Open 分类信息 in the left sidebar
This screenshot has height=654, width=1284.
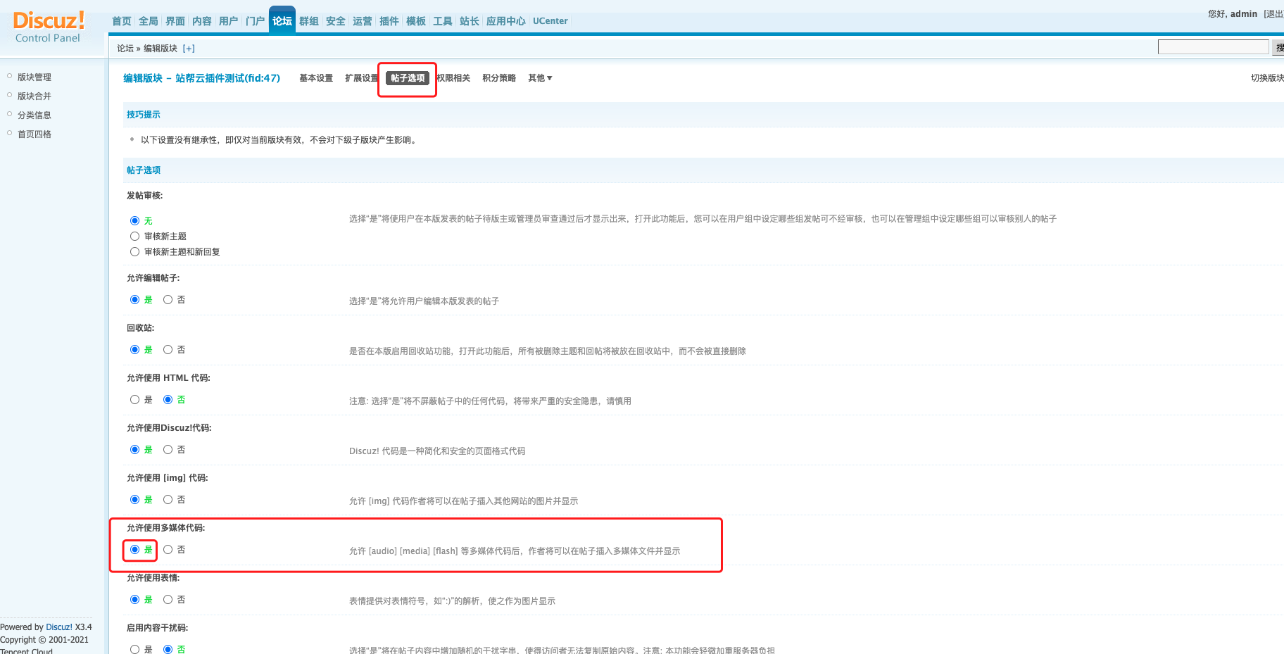click(34, 115)
